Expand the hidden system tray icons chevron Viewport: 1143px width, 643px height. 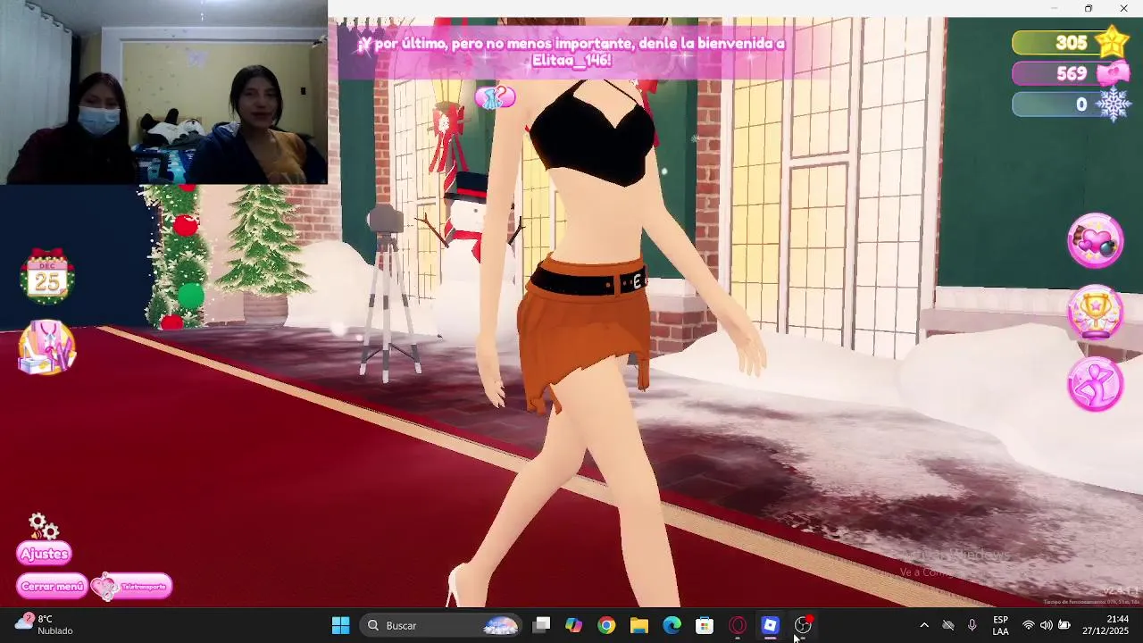[924, 625]
